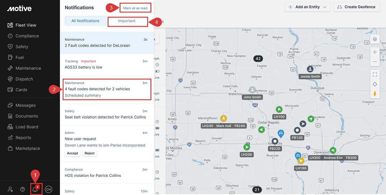Viewport: 386px width, 195px height.
Task: Open the seat belt violation notification
Action: tap(107, 114)
